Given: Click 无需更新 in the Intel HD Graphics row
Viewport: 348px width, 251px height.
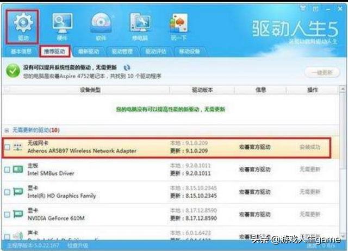Looking at the screenshot, I should point(310,192).
